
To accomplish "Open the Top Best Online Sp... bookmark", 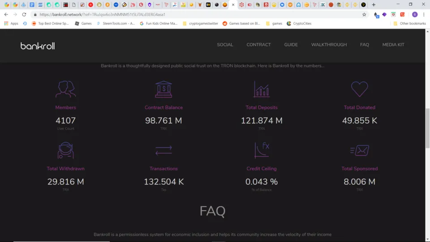I will pyautogui.click(x=50, y=24).
